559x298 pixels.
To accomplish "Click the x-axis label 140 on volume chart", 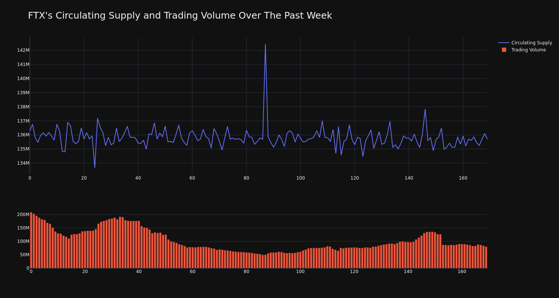I will click(x=408, y=272).
